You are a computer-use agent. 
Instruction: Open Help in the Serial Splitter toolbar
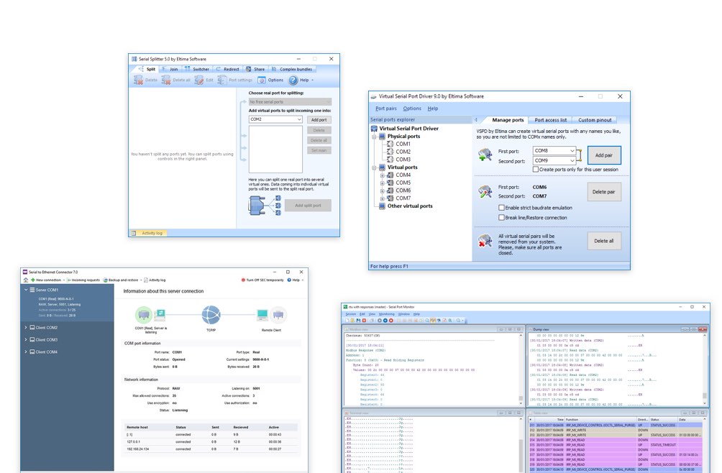click(301, 80)
